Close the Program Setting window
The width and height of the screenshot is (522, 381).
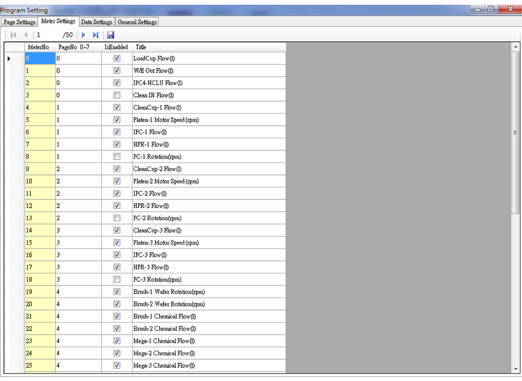tap(510, 9)
